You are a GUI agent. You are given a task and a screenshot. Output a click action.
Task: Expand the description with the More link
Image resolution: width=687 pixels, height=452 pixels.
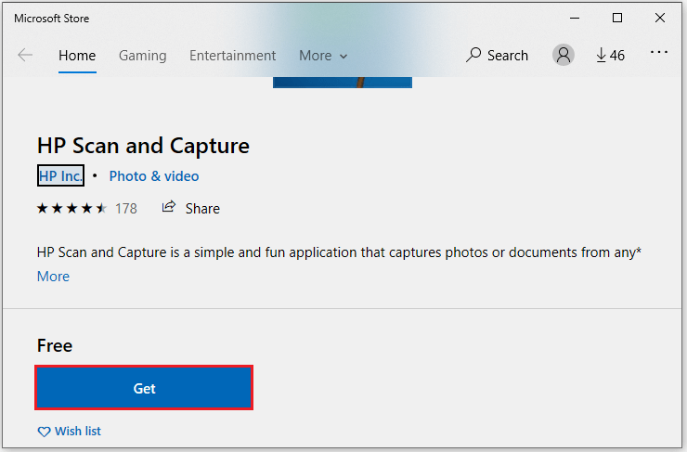click(53, 277)
